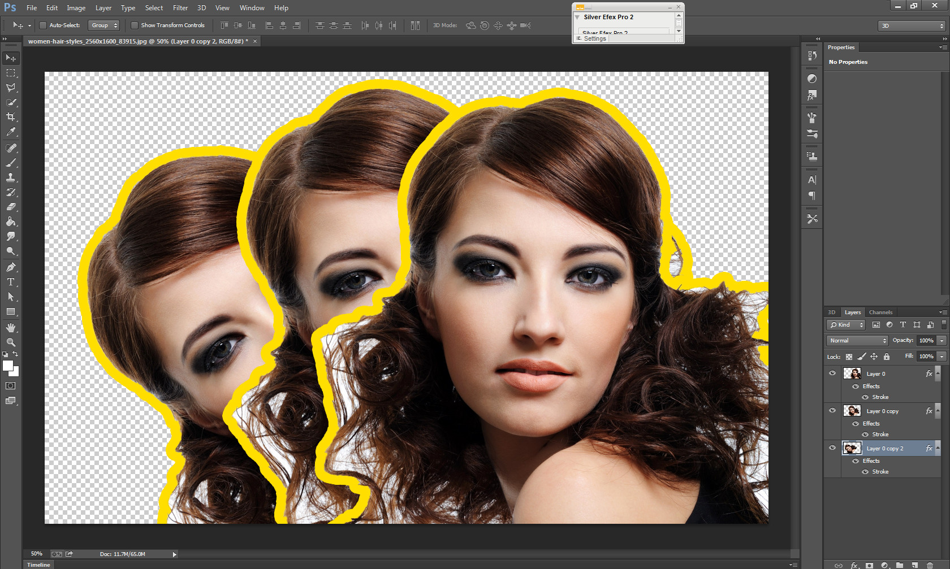
Task: Click the Layer 0 copy 2 thumbnail
Action: tap(852, 448)
